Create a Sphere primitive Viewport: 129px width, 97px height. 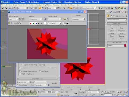click(x=112, y=31)
